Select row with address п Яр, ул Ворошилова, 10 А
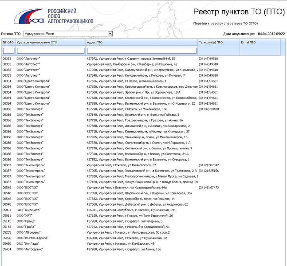This screenshot has height=266, width=287. [x=143, y=92]
